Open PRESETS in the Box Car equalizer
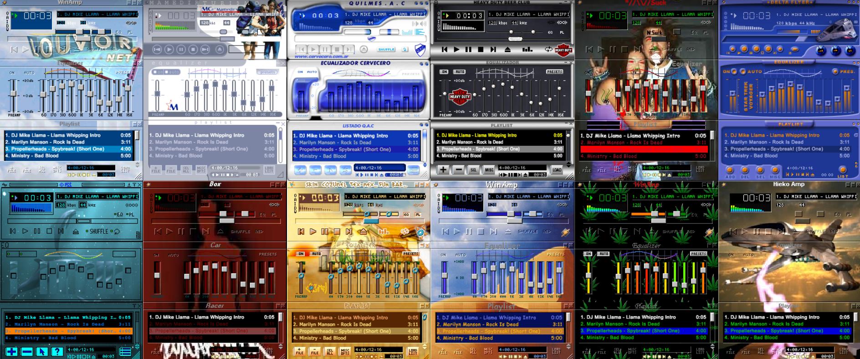The width and height of the screenshot is (860, 359). (268, 254)
